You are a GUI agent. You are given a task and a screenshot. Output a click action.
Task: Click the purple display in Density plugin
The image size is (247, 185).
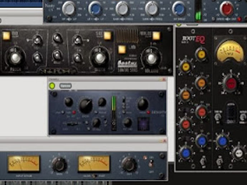144,124
